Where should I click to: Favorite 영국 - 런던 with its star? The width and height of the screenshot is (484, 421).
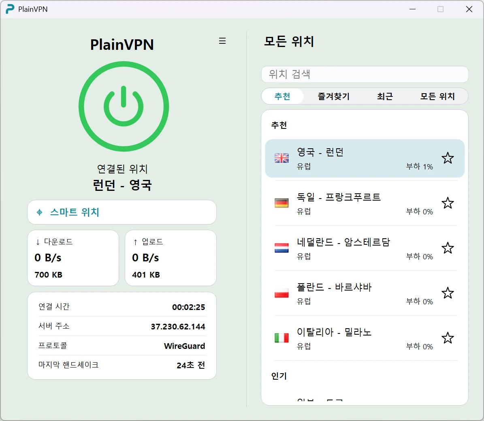[448, 158]
